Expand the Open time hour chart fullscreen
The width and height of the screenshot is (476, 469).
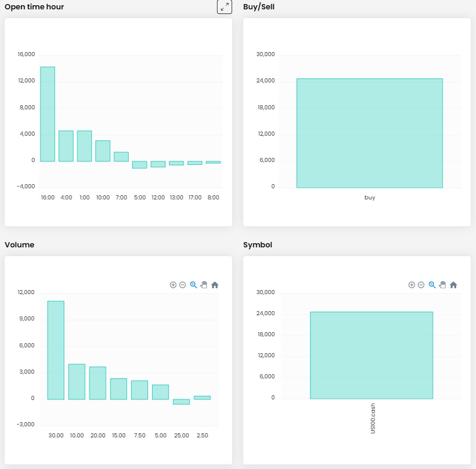pyautogui.click(x=225, y=7)
